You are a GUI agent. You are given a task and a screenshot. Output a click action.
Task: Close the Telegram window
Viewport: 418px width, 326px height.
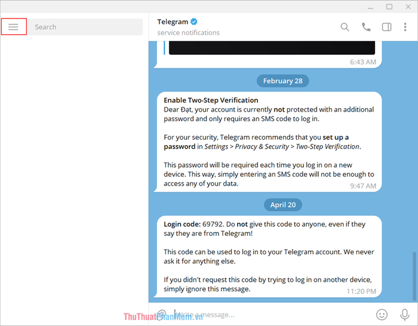coord(408,7)
